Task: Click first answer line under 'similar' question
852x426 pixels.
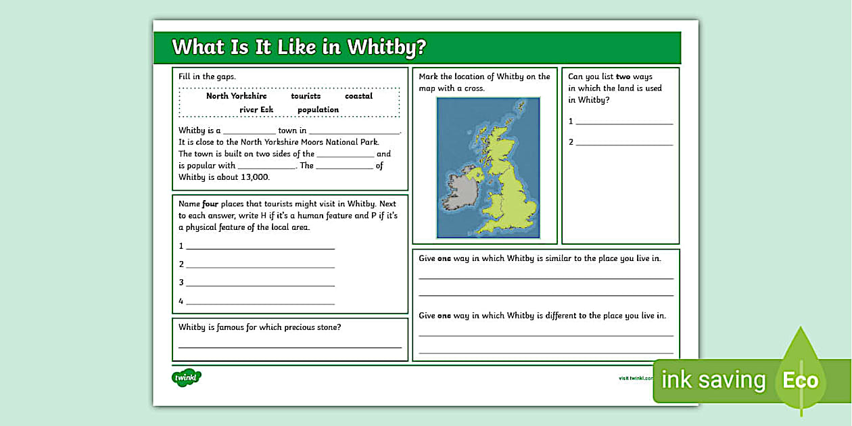Action: [546, 277]
